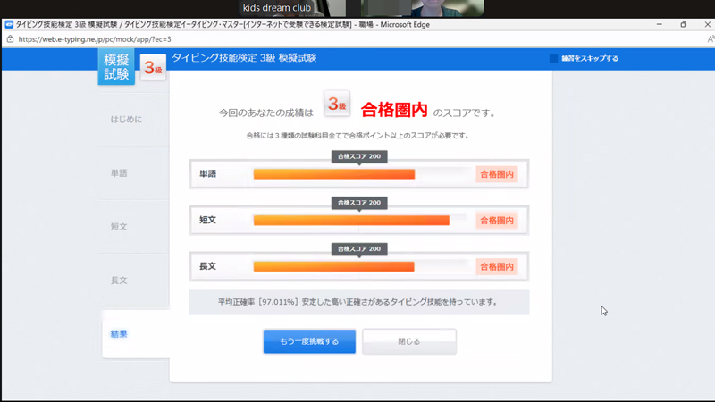Click the 短文 label in results row
715x402 pixels.
click(208, 220)
